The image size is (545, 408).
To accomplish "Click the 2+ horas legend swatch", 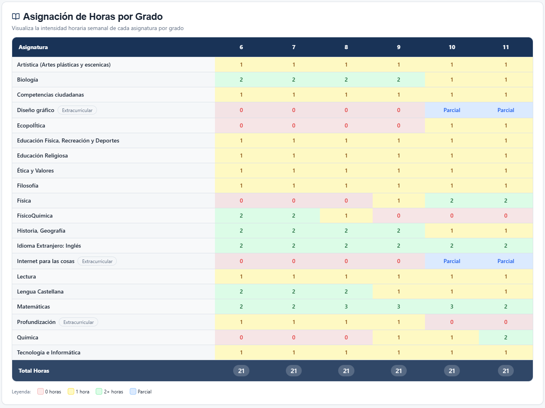I will (x=99, y=391).
